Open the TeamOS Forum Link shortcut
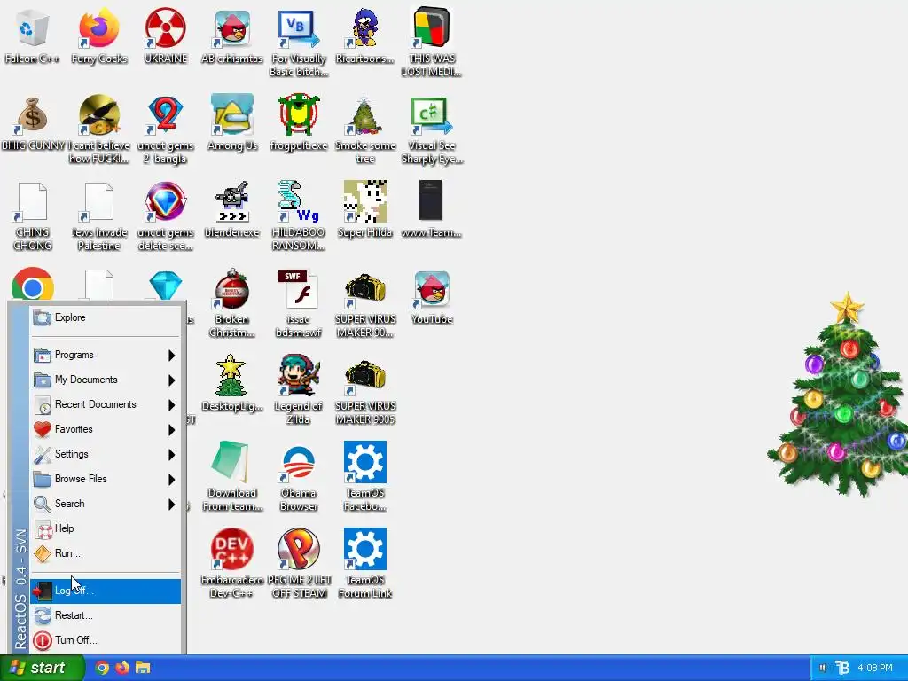Viewport: 908px width, 681px height. click(364, 564)
